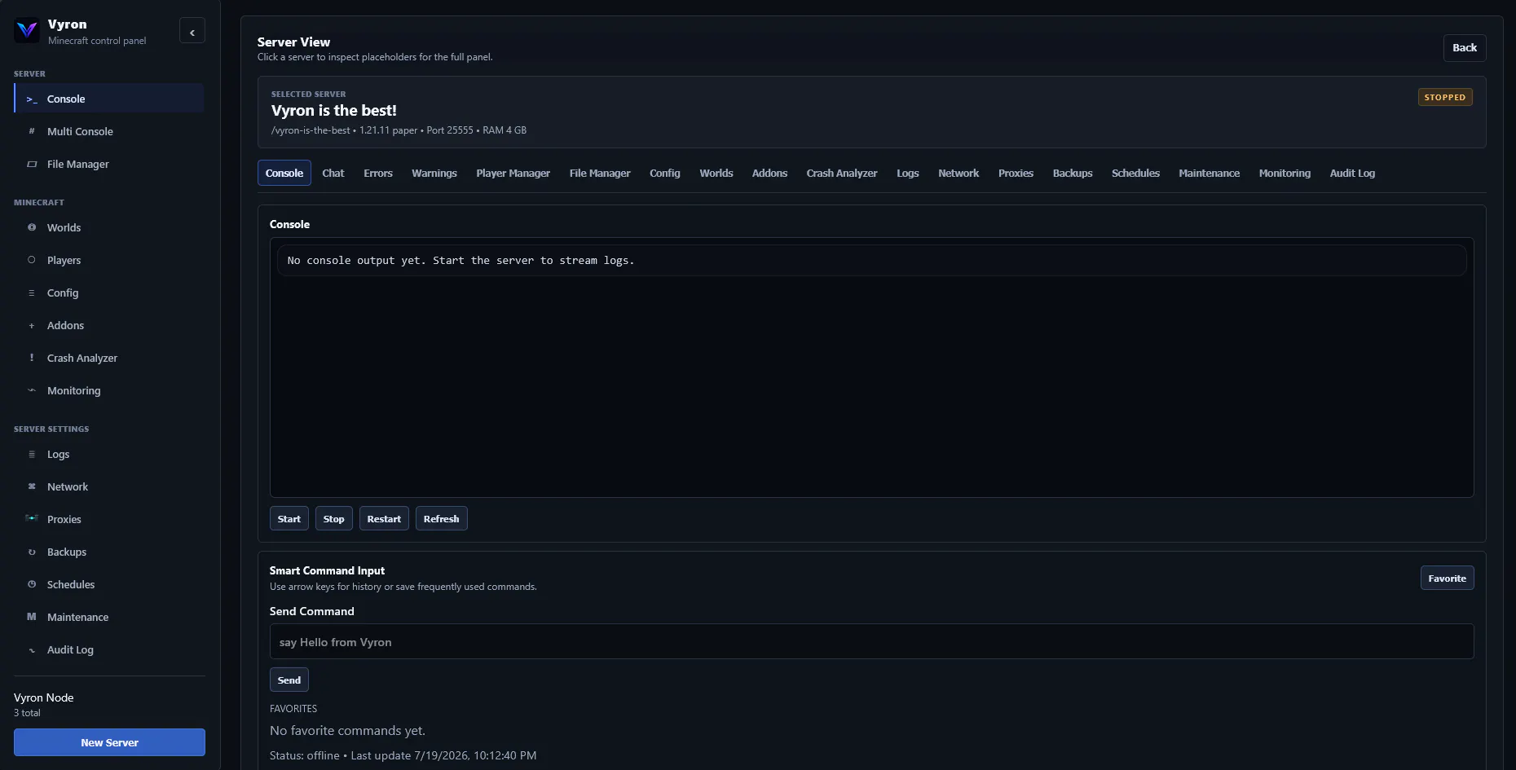Click the Audit Log icon in sidebar

(x=32, y=649)
